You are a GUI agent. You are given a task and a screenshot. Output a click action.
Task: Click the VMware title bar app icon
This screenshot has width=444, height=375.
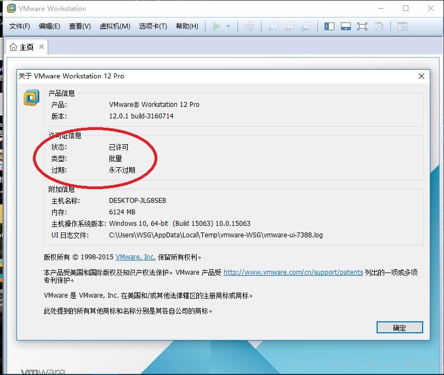click(x=12, y=8)
